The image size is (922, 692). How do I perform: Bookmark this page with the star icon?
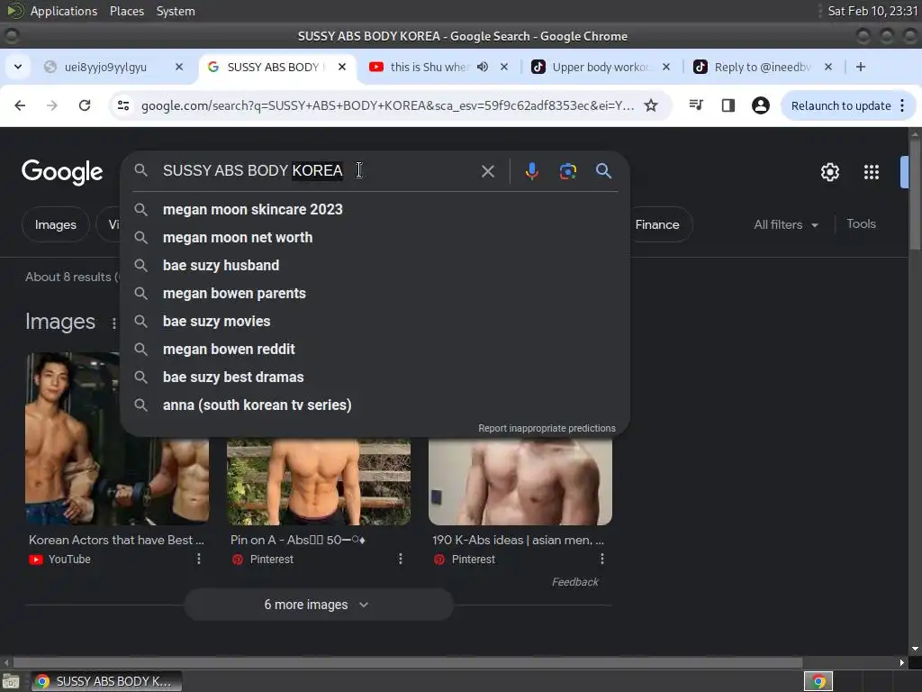[x=650, y=105]
